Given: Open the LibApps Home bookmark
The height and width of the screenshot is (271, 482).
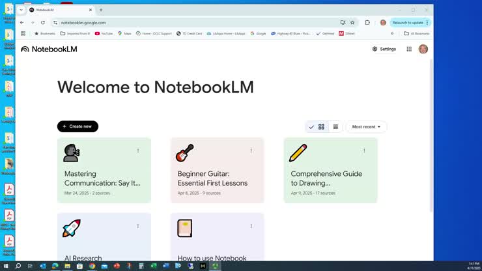Looking at the screenshot, I should pyautogui.click(x=226, y=33).
